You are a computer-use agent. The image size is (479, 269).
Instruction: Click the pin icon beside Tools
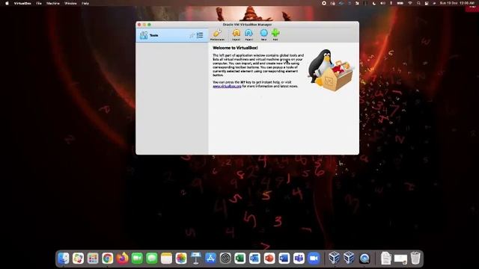click(192, 36)
